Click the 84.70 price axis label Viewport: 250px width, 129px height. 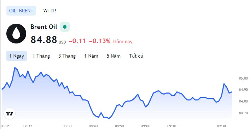point(243,113)
